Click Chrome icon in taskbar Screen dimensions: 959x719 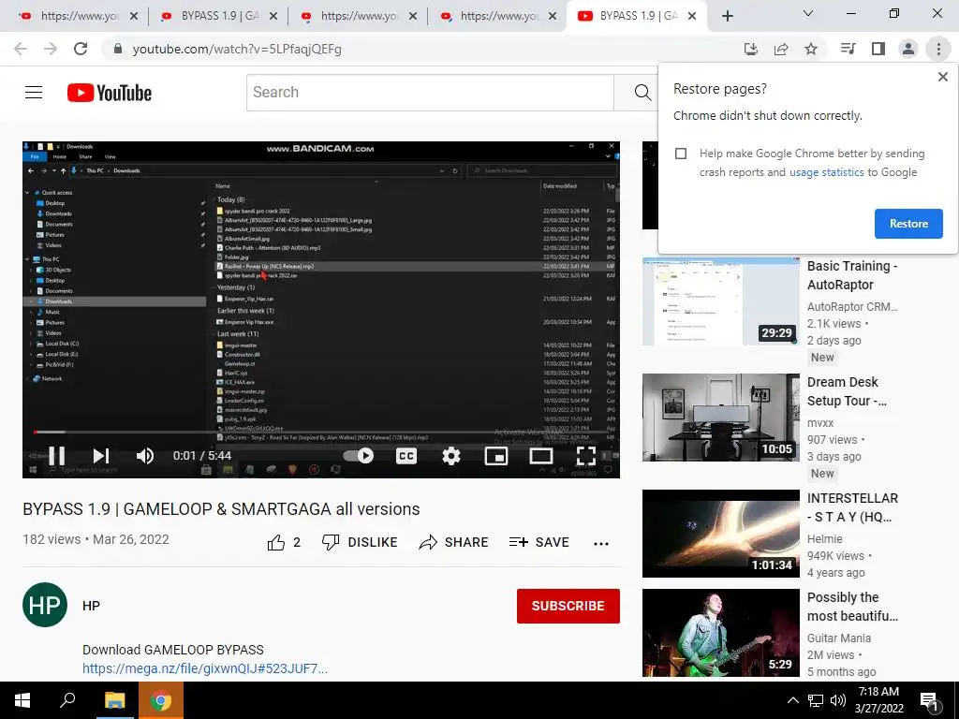pyautogui.click(x=161, y=700)
